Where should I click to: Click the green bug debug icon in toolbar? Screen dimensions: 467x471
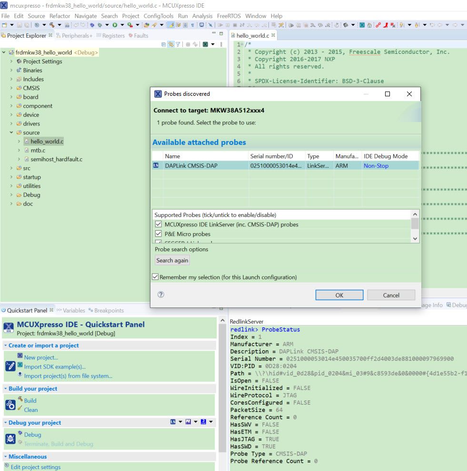(x=100, y=25)
